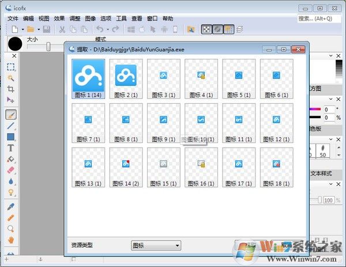Open the 工具 menu
Image resolution: width=346 pixels, height=267 pixels.
(x=121, y=18)
